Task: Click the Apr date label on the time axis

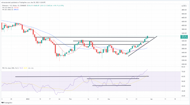Action: tap(151, 99)
